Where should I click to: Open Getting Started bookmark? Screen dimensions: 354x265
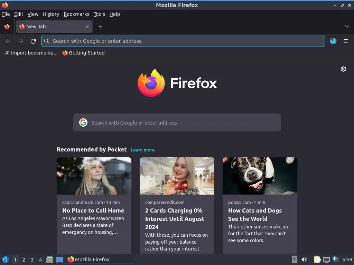tap(84, 53)
